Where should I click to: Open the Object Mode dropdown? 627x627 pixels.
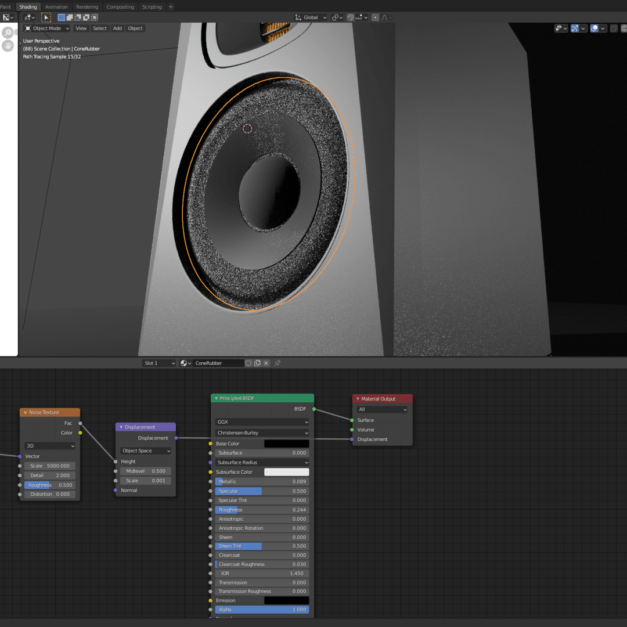coord(47,28)
